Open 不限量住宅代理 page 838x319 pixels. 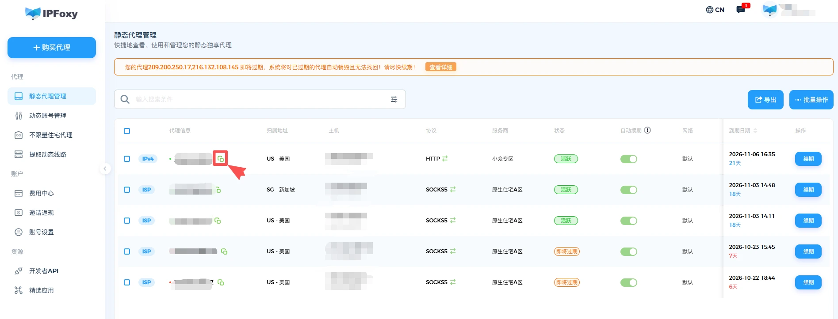click(52, 135)
